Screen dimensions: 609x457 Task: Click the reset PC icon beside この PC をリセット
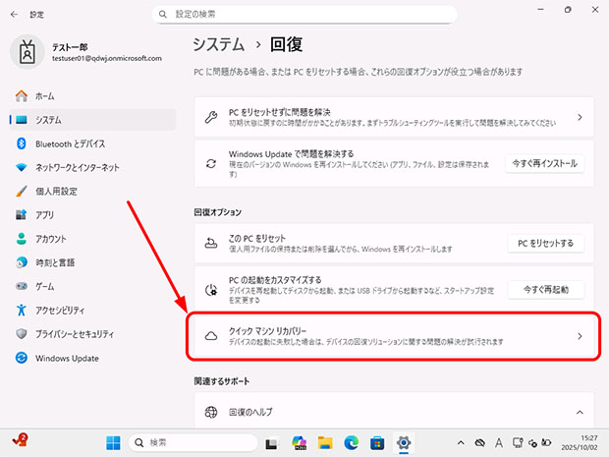coord(211,244)
